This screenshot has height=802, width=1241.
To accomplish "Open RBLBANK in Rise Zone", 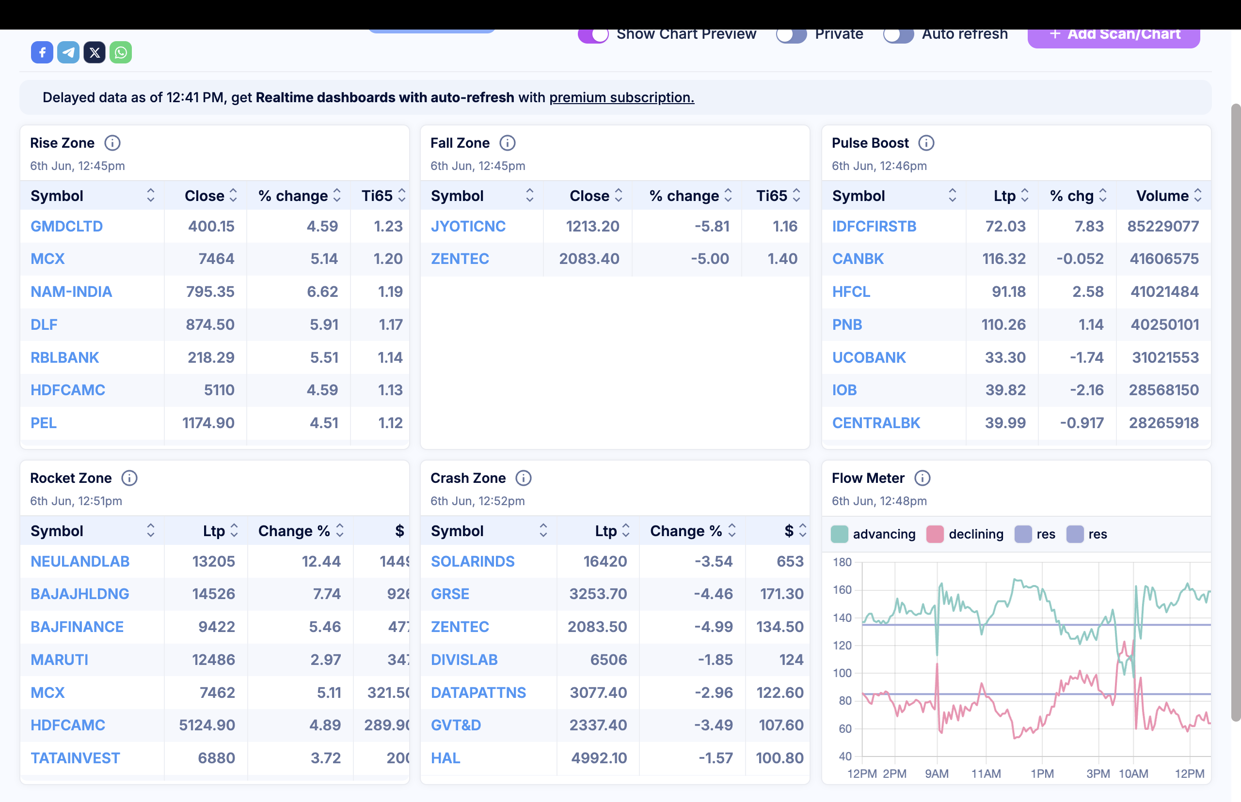I will tap(64, 358).
